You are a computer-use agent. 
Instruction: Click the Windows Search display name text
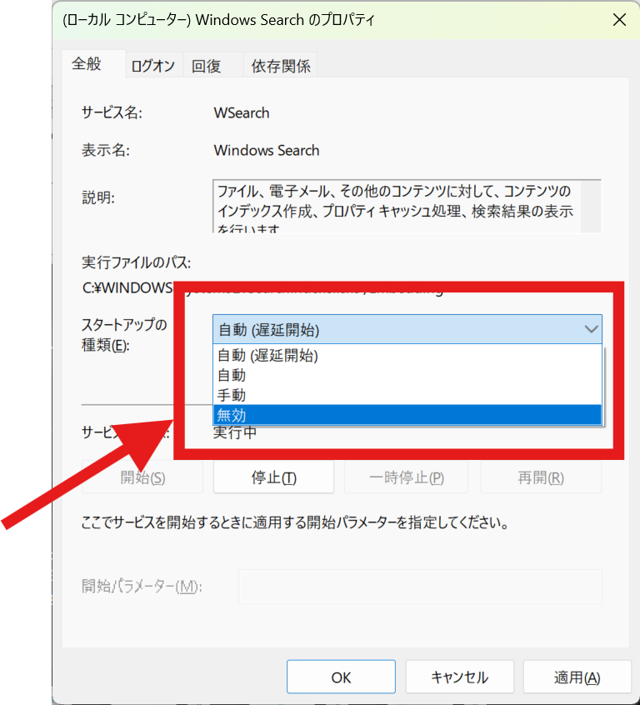coord(267,150)
